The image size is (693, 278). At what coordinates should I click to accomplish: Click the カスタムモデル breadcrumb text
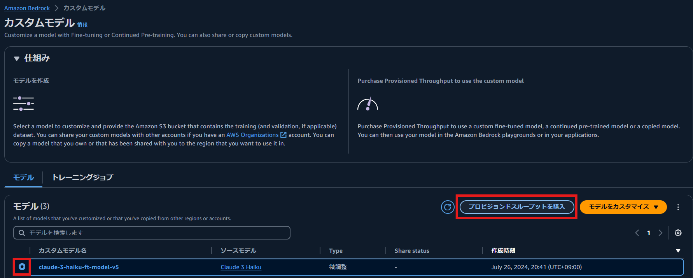(84, 8)
